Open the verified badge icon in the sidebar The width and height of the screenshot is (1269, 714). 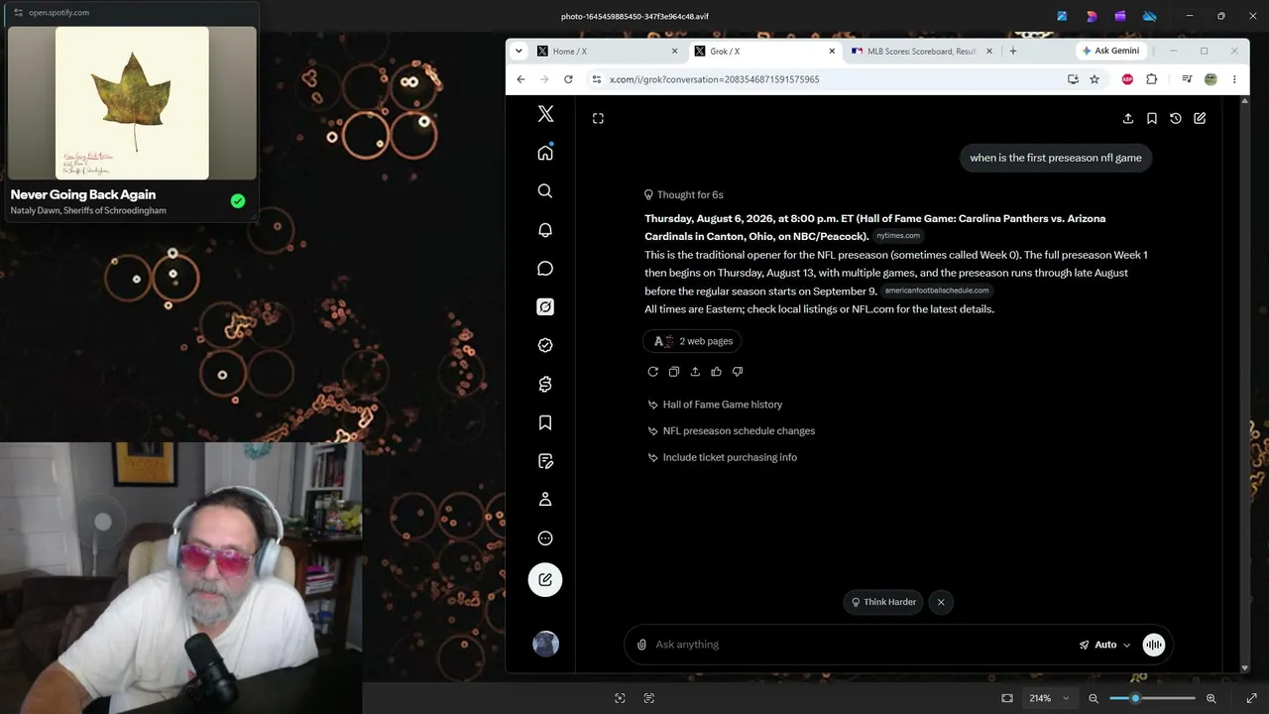pos(545,346)
